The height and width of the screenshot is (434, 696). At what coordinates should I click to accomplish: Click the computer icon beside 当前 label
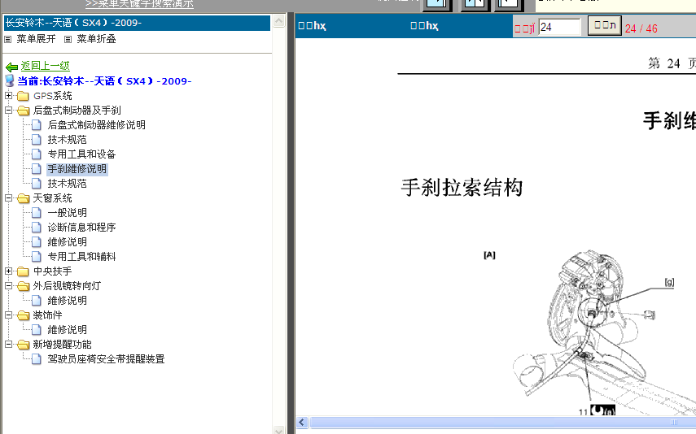coord(10,80)
